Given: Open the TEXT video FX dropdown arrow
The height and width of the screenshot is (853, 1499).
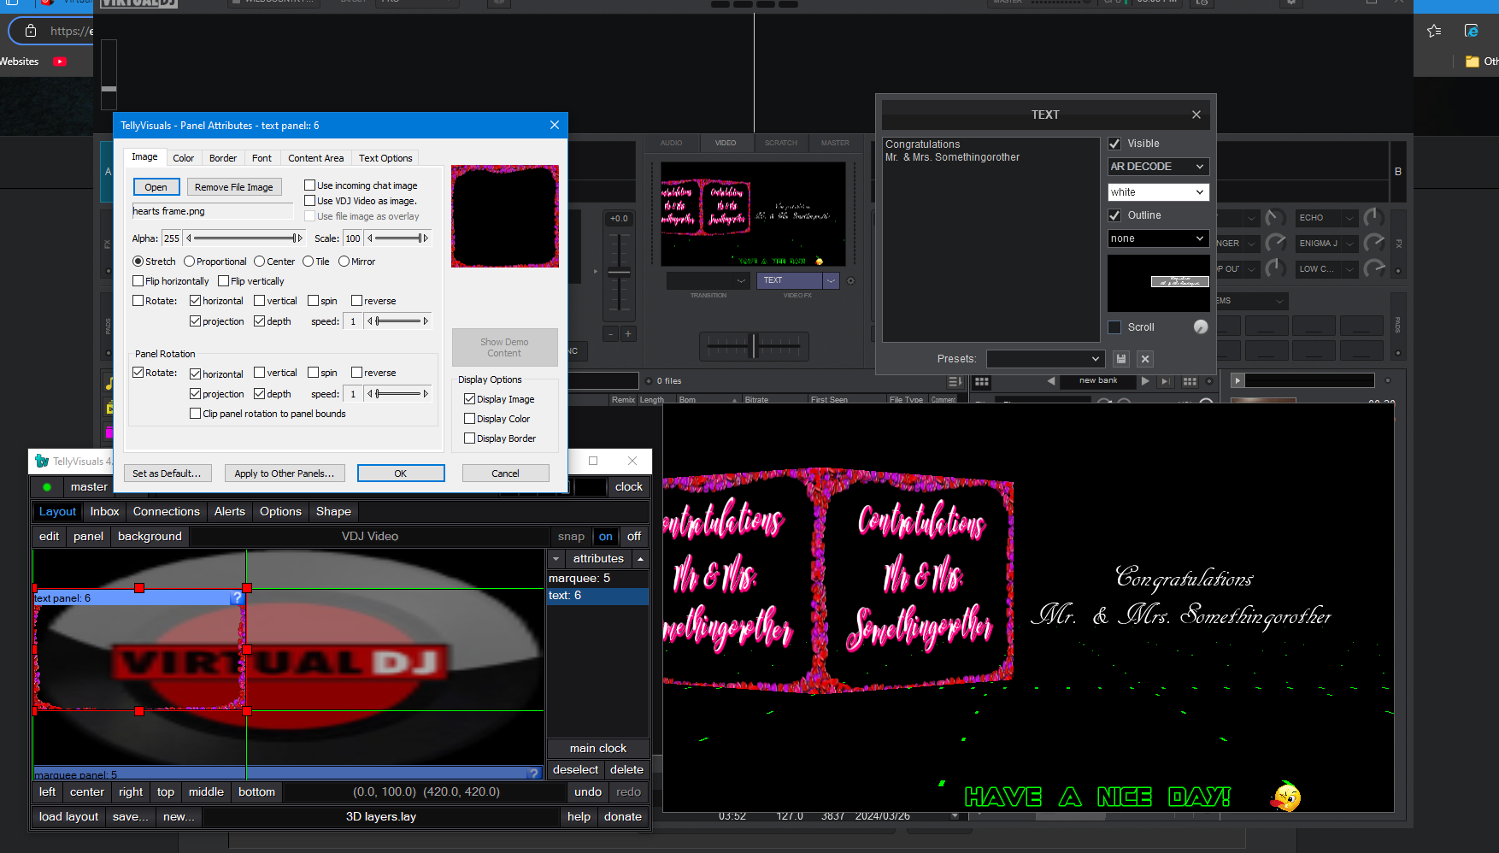Looking at the screenshot, I should pyautogui.click(x=832, y=280).
